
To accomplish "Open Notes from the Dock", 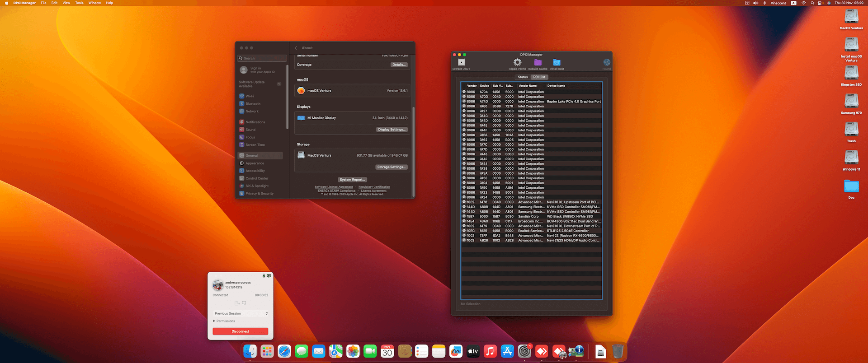I will 439,351.
